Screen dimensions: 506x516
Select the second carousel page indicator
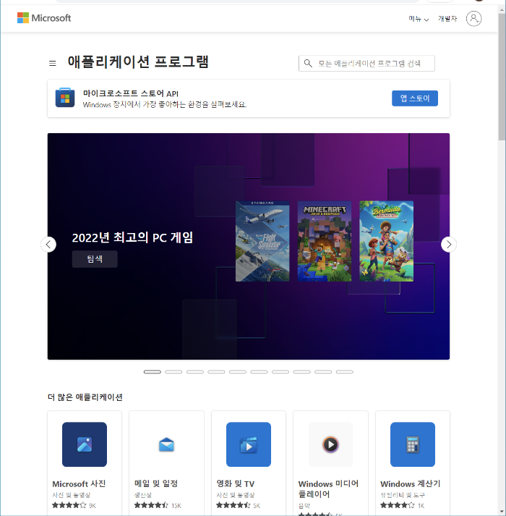pyautogui.click(x=173, y=372)
